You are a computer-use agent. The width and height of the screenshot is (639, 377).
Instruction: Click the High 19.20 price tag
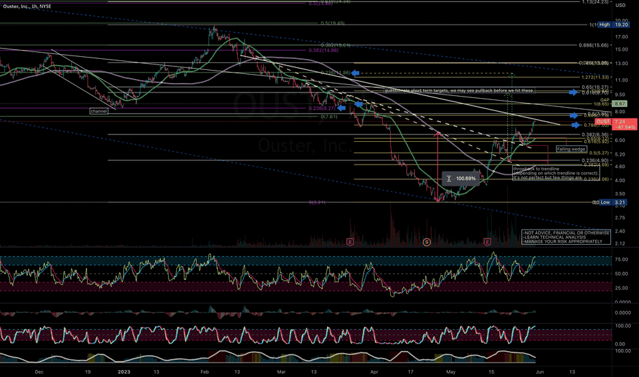[x=614, y=25]
